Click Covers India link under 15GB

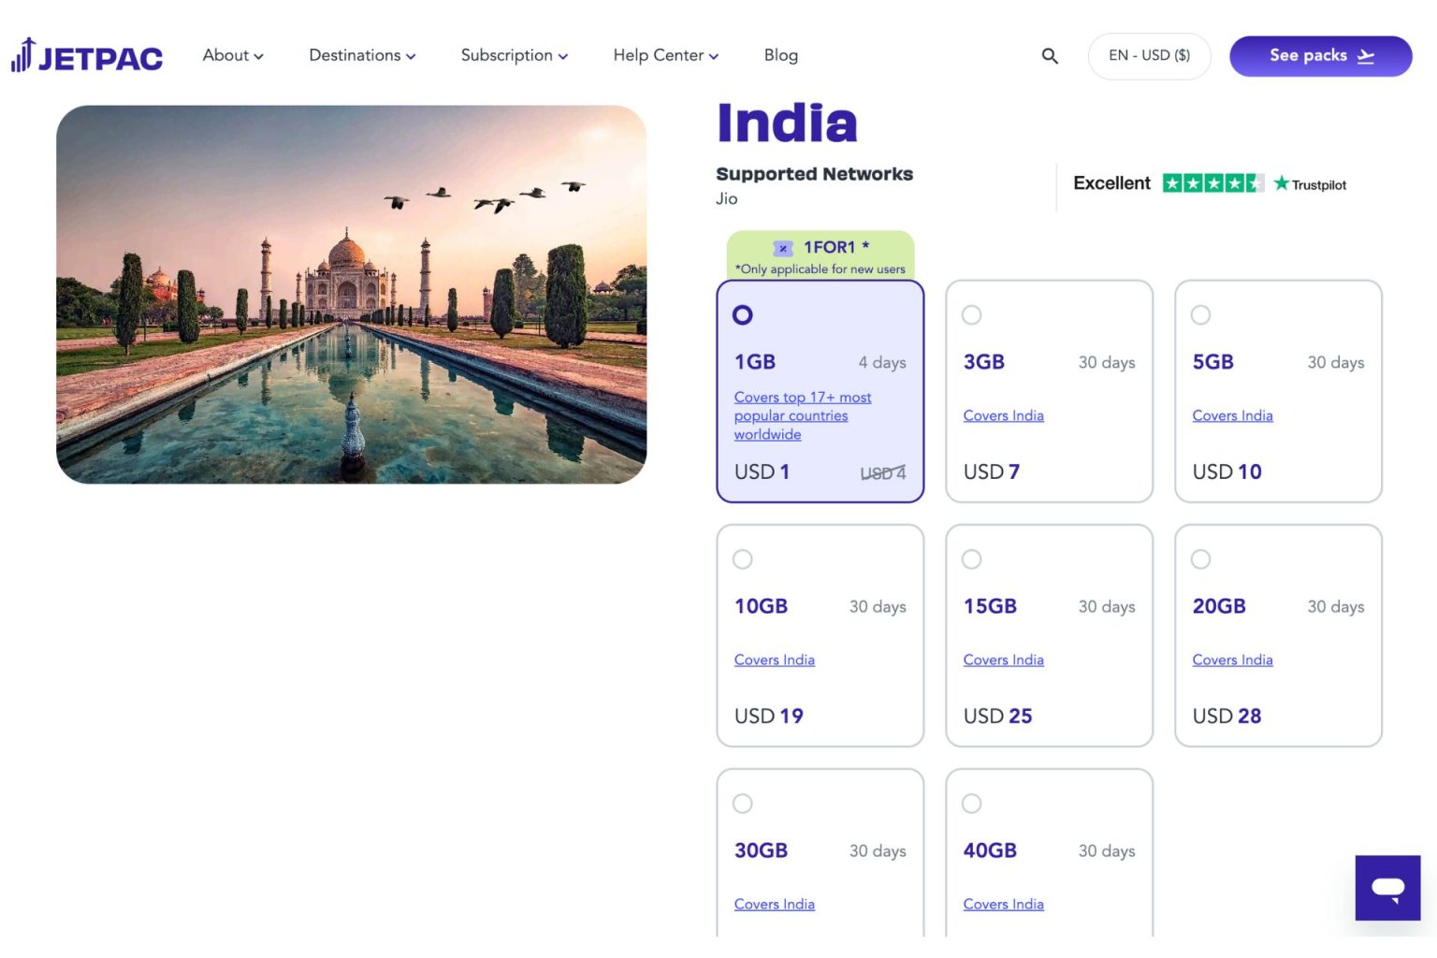1003,660
